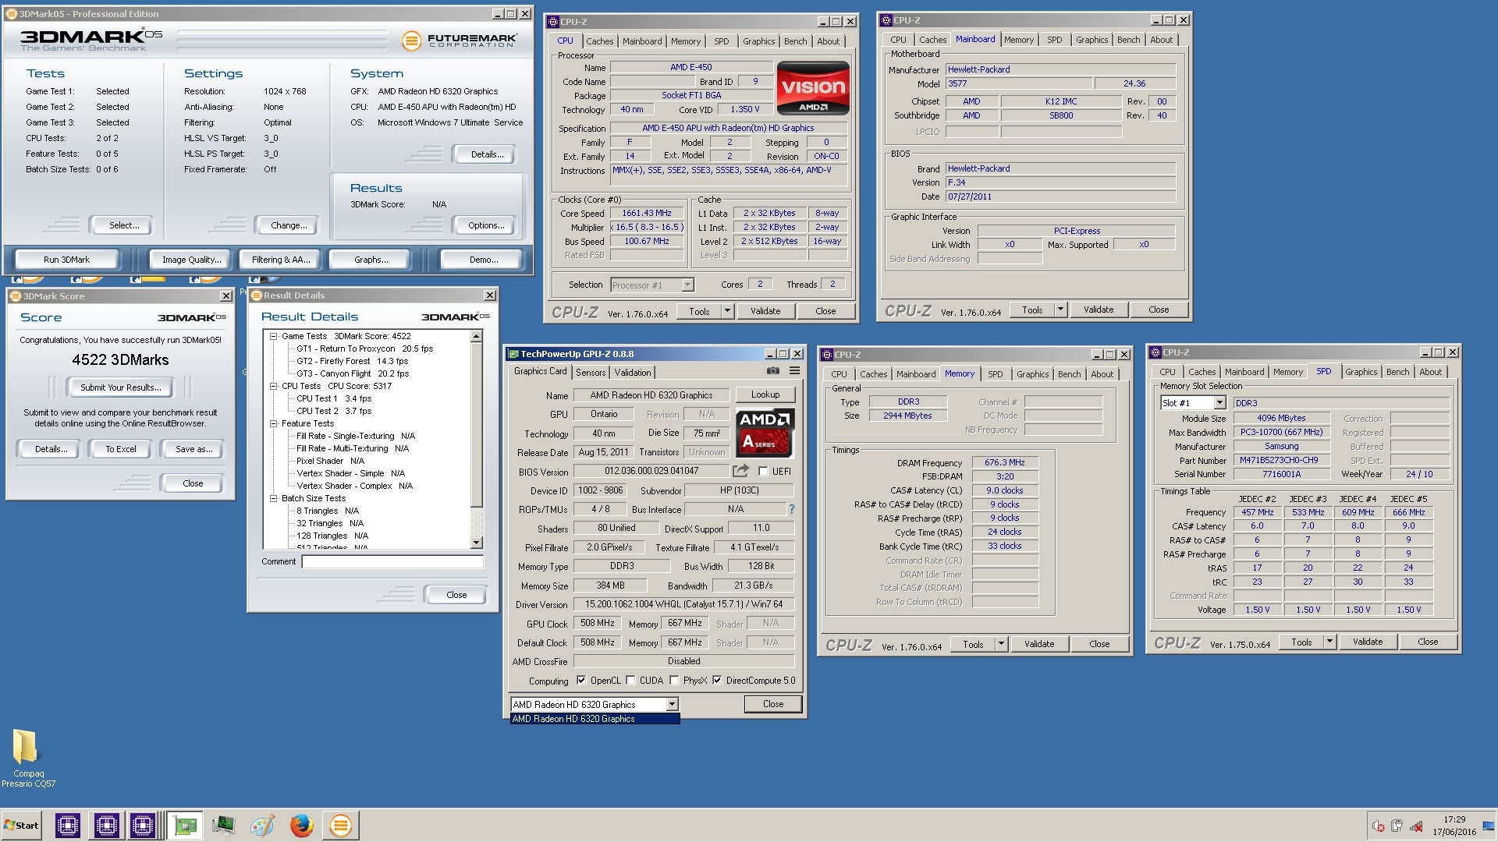Click Submit Your Results button
Viewport: 1498px width, 842px height.
121,387
